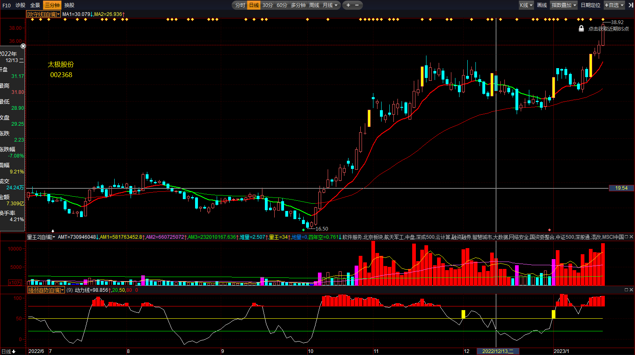
Task: Switch chart to 30分 period
Action: 268,5
